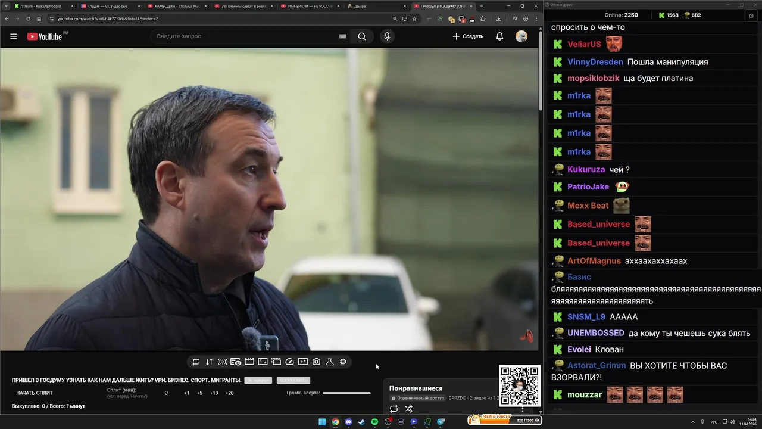Bookmark this page with the star
This screenshot has width=762, height=429.
(414, 19)
